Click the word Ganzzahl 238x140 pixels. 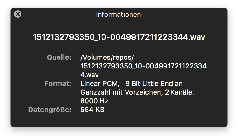click(95, 92)
